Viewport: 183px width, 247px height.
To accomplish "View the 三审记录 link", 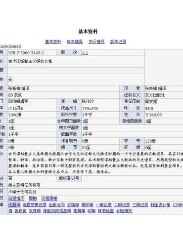I will click(140, 205).
